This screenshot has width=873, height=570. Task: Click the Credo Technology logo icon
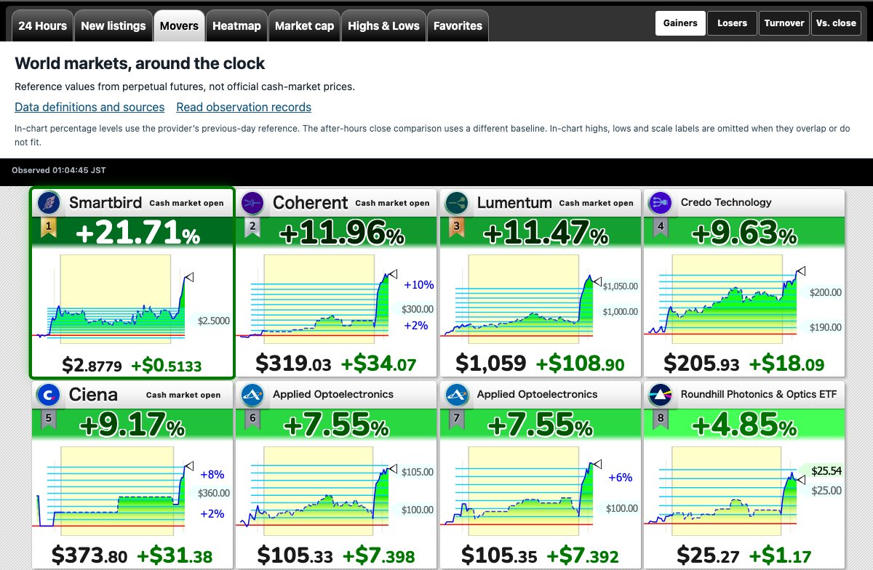point(661,203)
